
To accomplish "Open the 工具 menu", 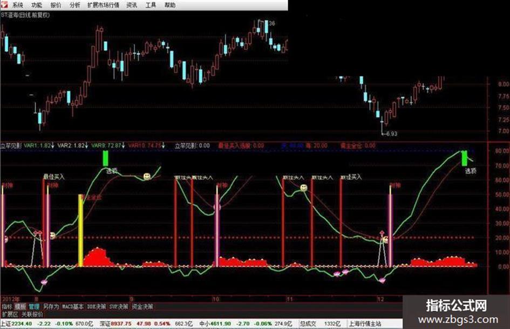I will pyautogui.click(x=151, y=5).
